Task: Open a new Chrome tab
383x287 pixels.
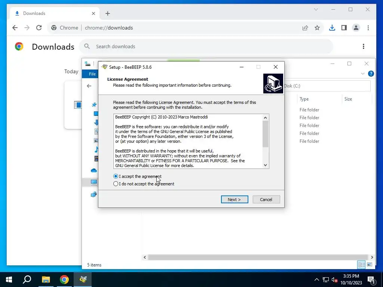Action: point(108,13)
